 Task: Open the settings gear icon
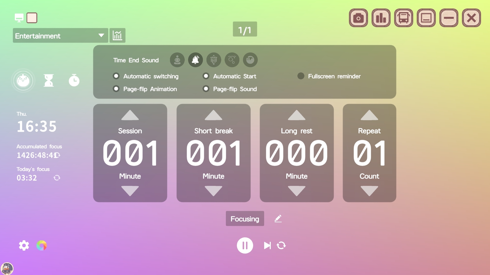(24, 245)
